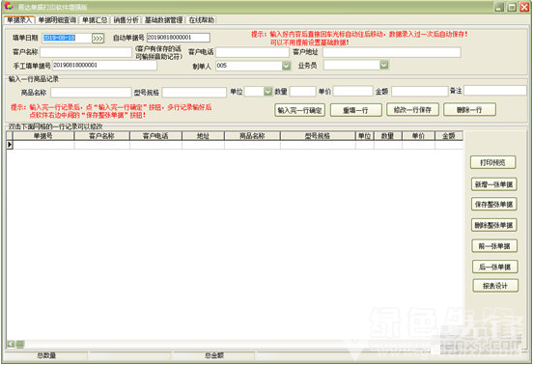Go to 前一张单据

[494, 246]
